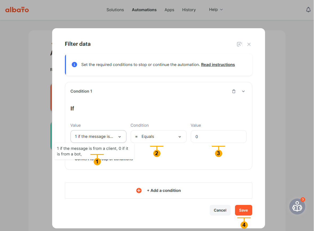Go to the Solutions page
Image resolution: width=314 pixels, height=231 pixels.
tap(115, 10)
